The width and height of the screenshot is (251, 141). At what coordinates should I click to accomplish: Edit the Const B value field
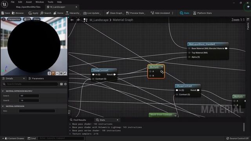pos(29,100)
